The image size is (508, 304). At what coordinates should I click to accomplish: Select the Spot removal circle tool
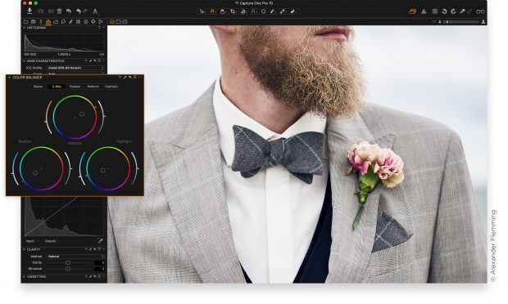pyautogui.click(x=263, y=11)
